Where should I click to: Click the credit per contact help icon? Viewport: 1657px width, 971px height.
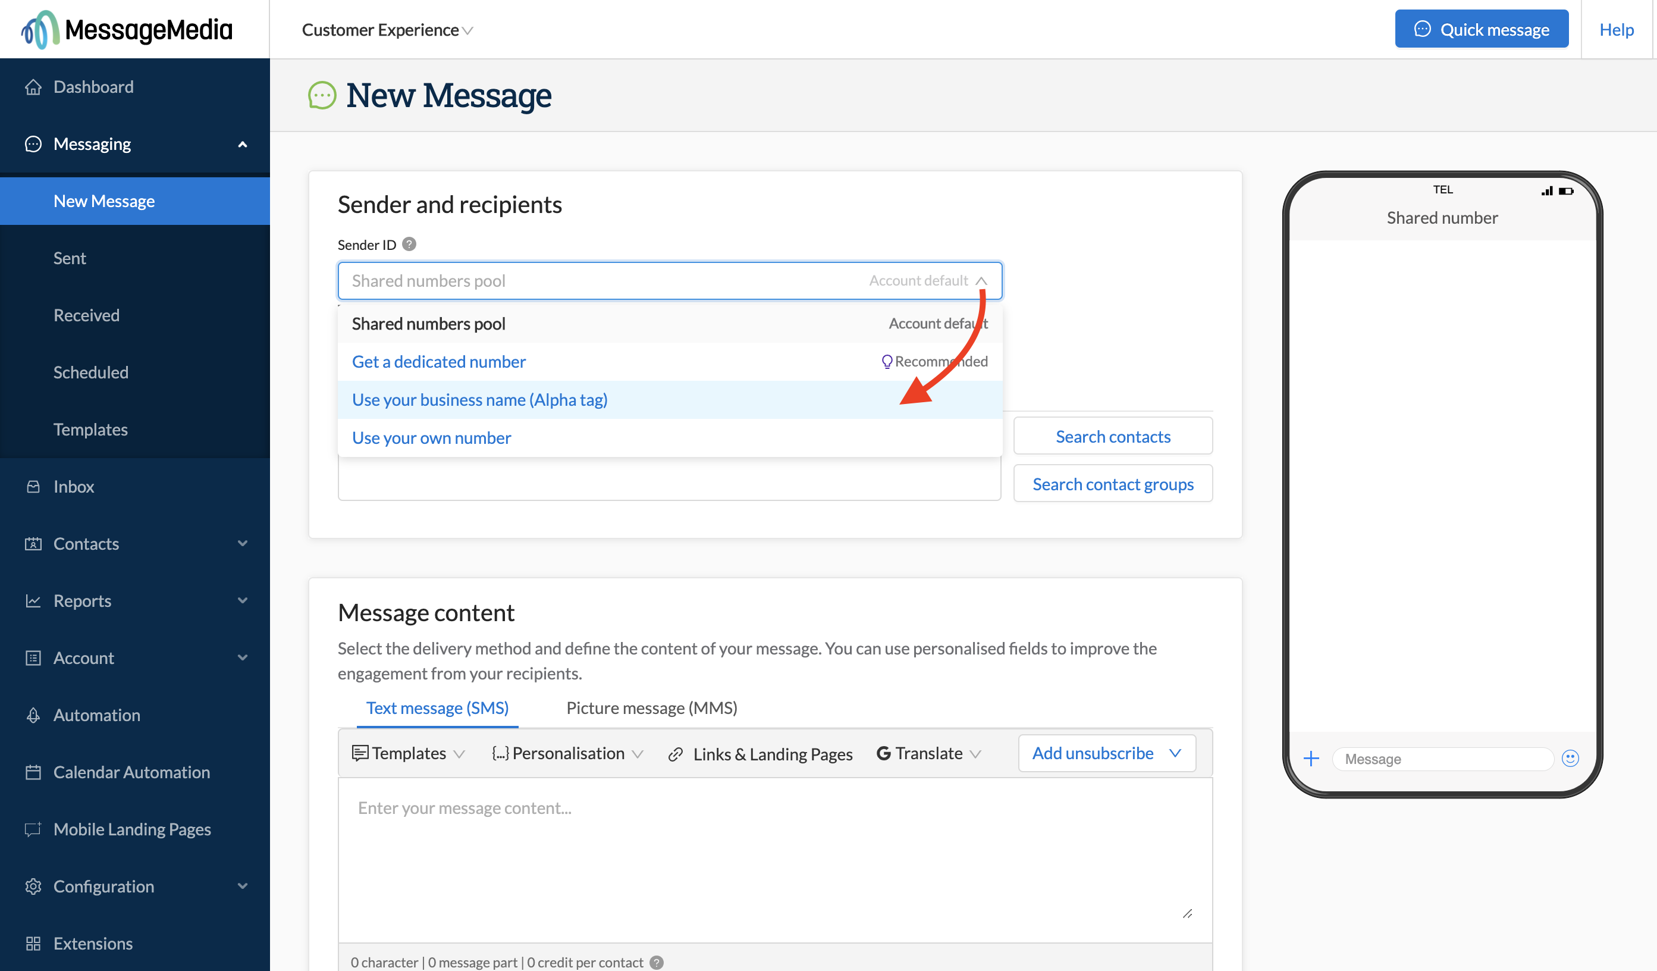(656, 962)
